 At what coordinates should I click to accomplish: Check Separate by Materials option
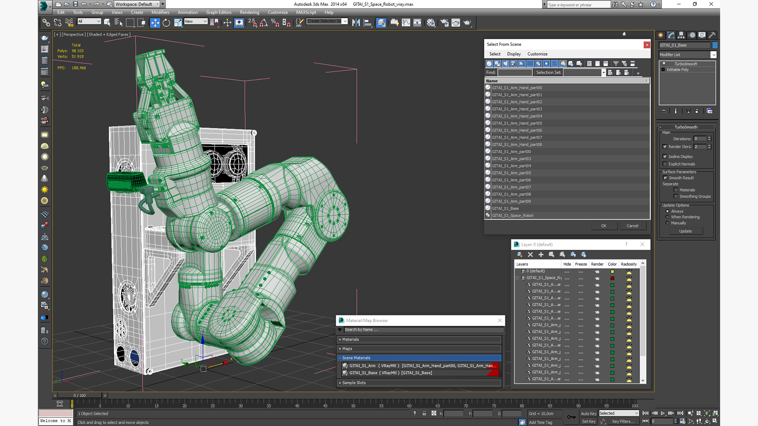point(676,190)
